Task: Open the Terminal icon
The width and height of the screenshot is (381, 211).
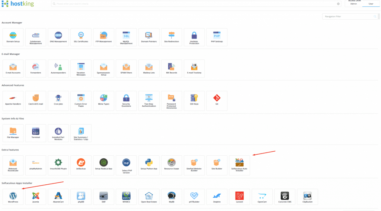Action: coord(36,133)
